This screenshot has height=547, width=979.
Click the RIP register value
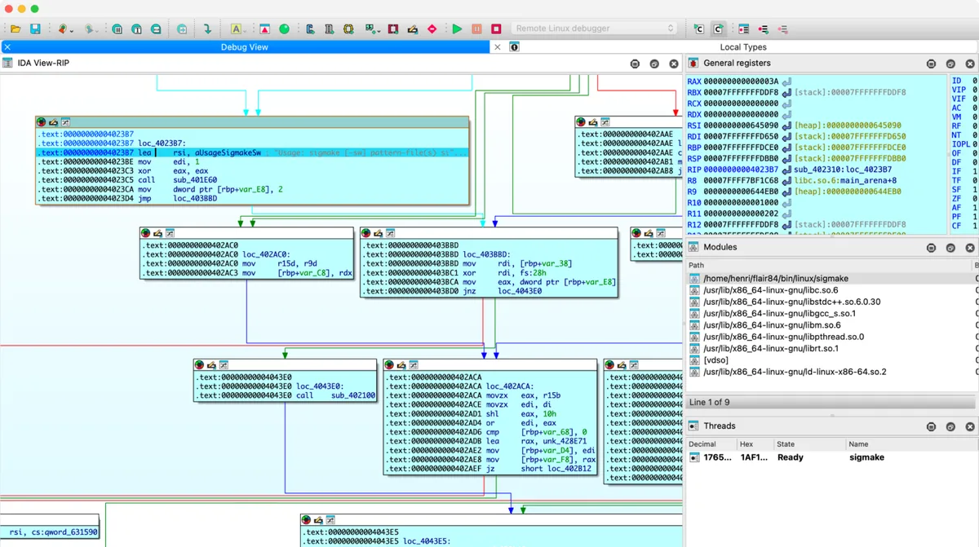tap(741, 170)
